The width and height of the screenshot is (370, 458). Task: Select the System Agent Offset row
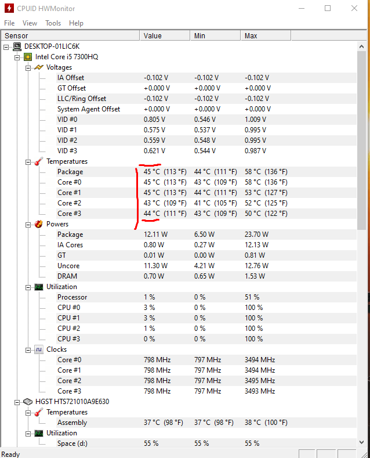(x=206, y=109)
